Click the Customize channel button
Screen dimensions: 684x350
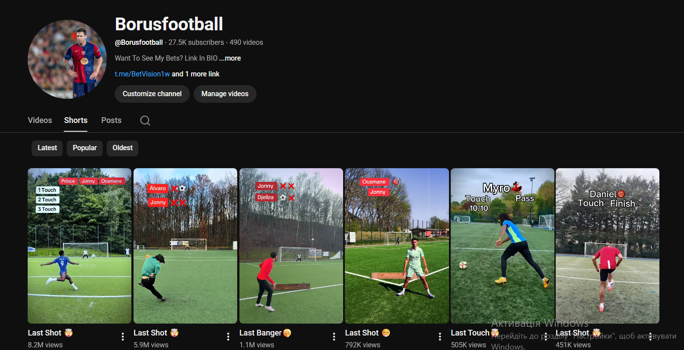152,94
